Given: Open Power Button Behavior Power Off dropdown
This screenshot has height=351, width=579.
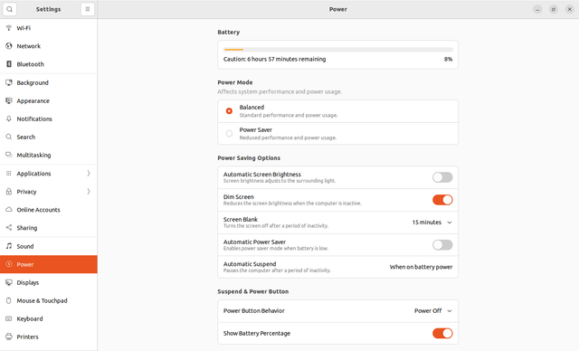Looking at the screenshot, I should click(432, 311).
